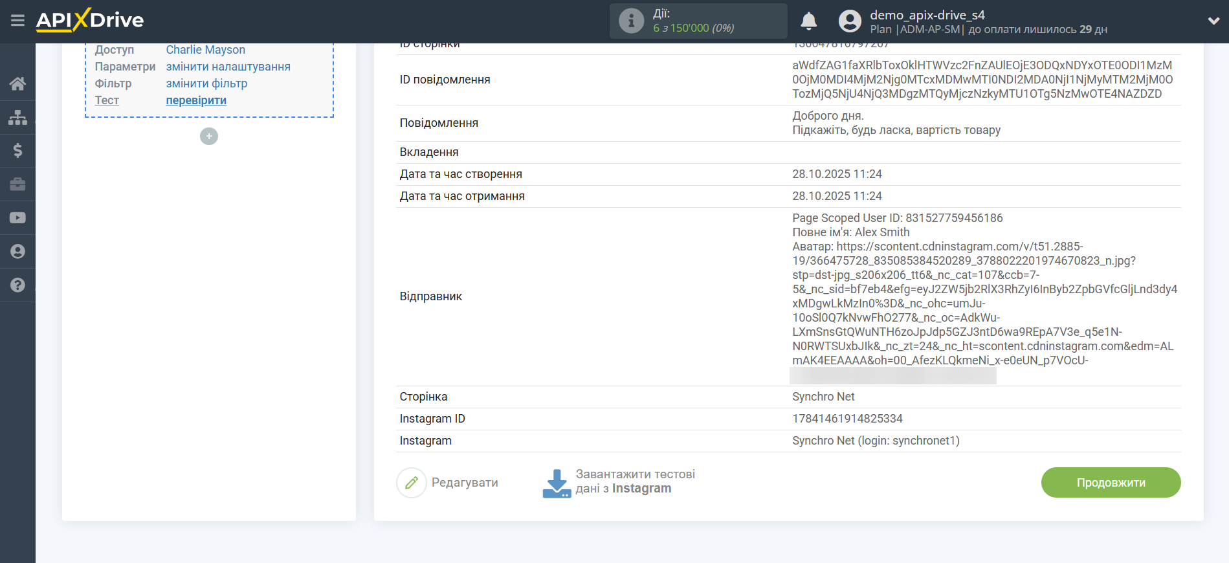
Task: Open the help question mark icon
Action: coord(17,285)
